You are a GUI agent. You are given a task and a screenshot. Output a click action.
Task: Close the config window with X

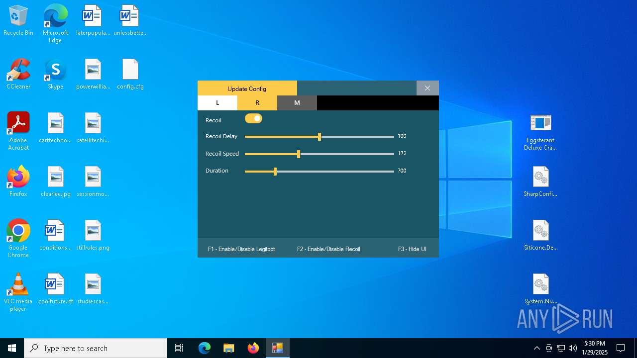427,88
